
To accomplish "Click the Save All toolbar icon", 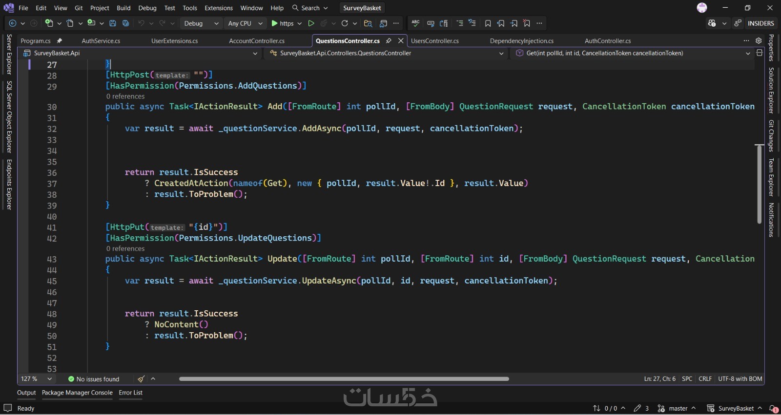I will [125, 23].
